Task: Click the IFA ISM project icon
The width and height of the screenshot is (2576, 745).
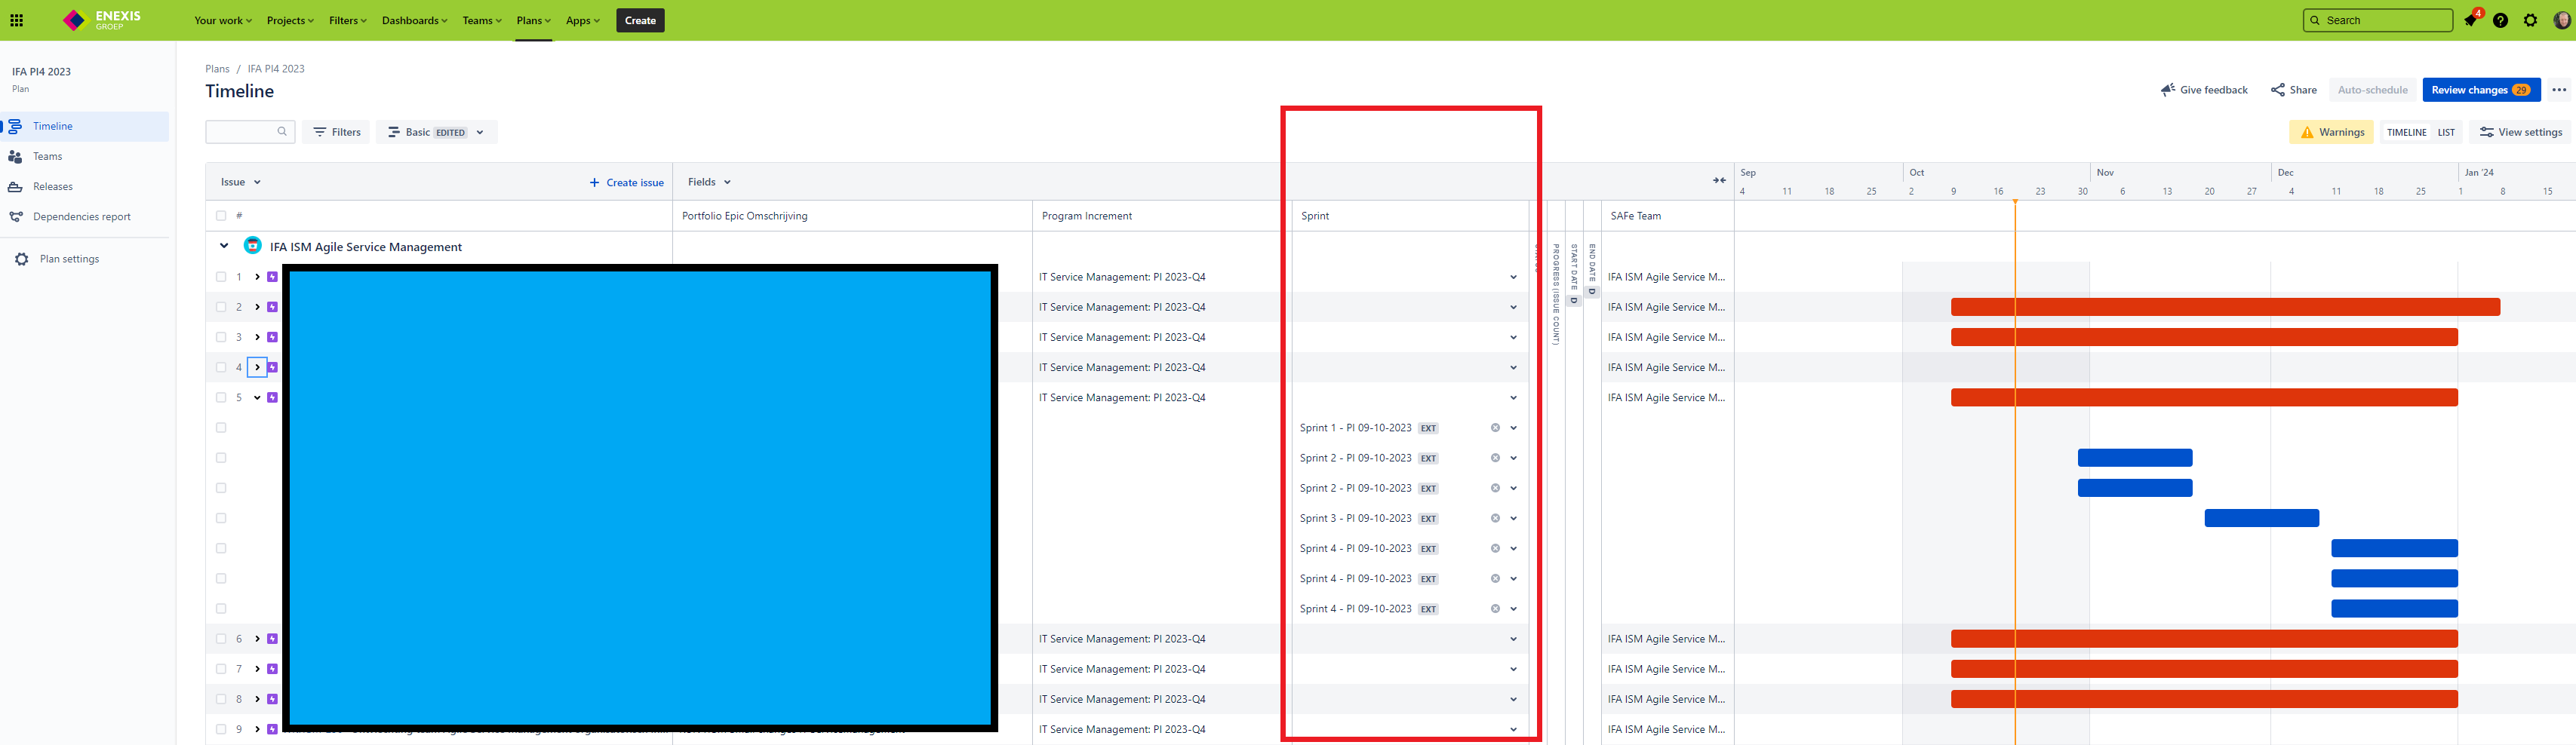Action: [253, 246]
